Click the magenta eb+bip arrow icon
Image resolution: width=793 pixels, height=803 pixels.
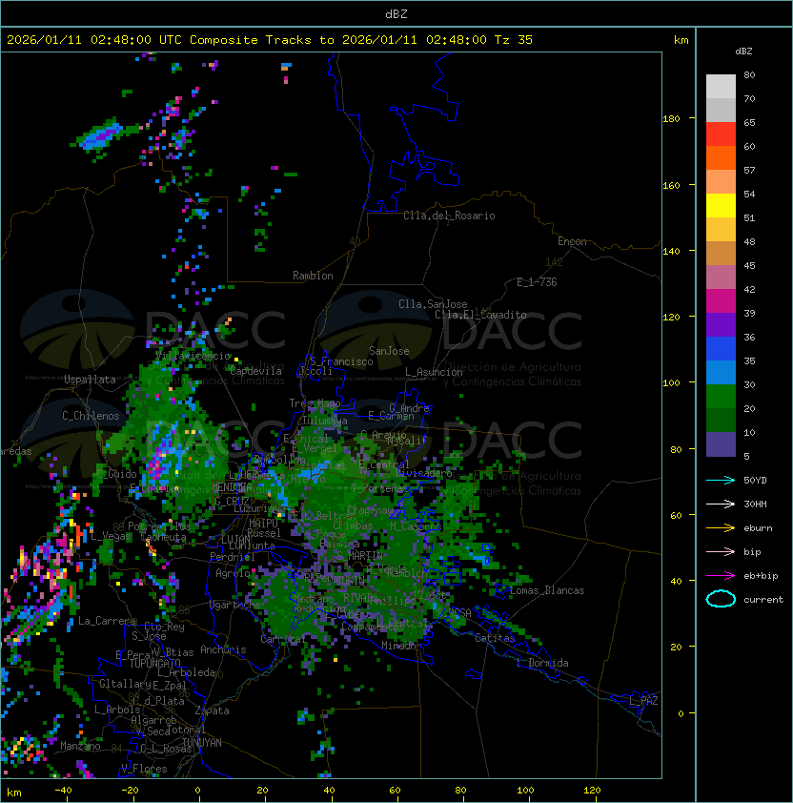click(x=721, y=576)
